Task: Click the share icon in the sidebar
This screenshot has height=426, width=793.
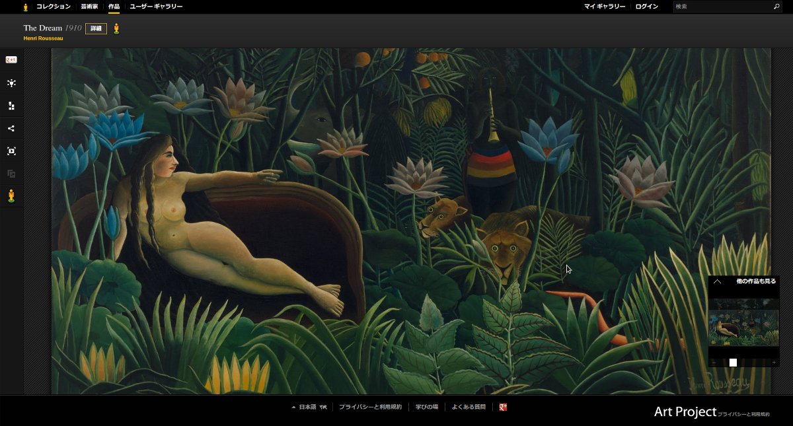Action: click(11, 129)
